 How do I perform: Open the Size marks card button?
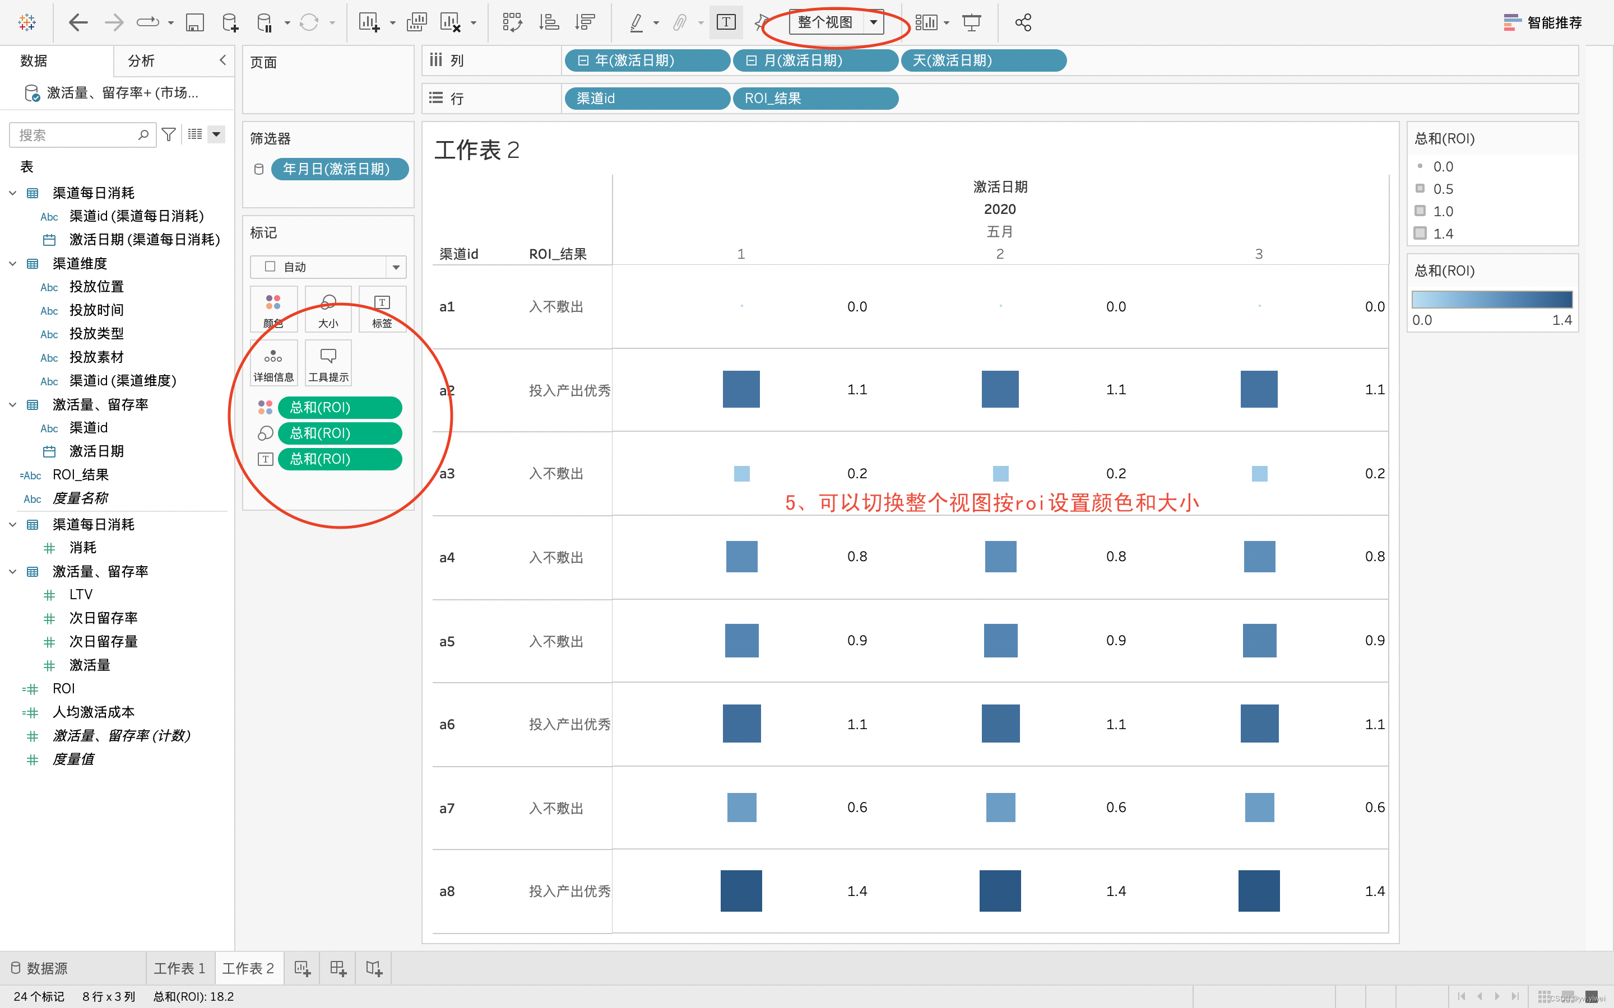tap(328, 310)
